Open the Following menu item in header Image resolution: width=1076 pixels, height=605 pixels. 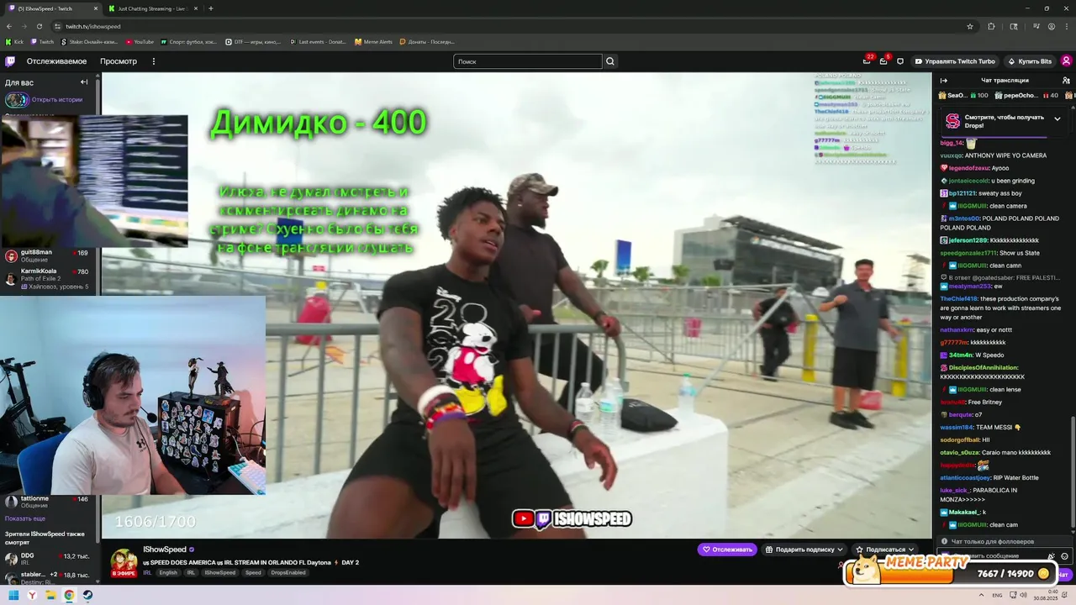pyautogui.click(x=56, y=61)
